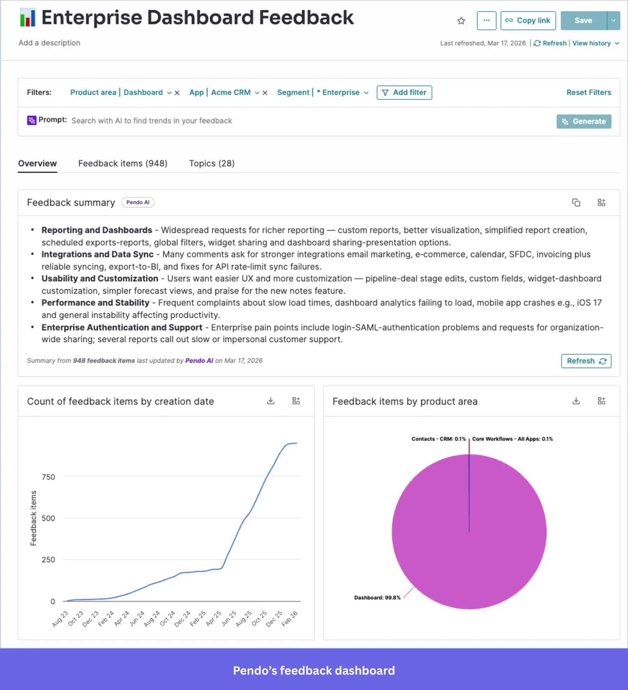Click the Generate button
Screen dimensions: 628x690
click(584, 122)
